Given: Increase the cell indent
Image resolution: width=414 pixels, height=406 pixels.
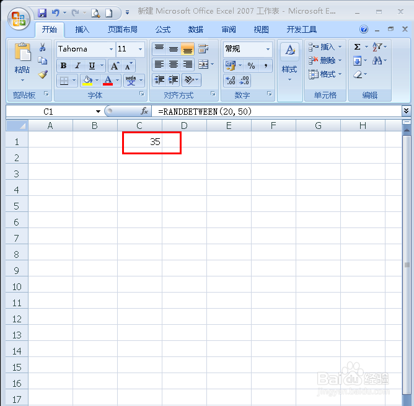Looking at the screenshot, I should (173, 80).
